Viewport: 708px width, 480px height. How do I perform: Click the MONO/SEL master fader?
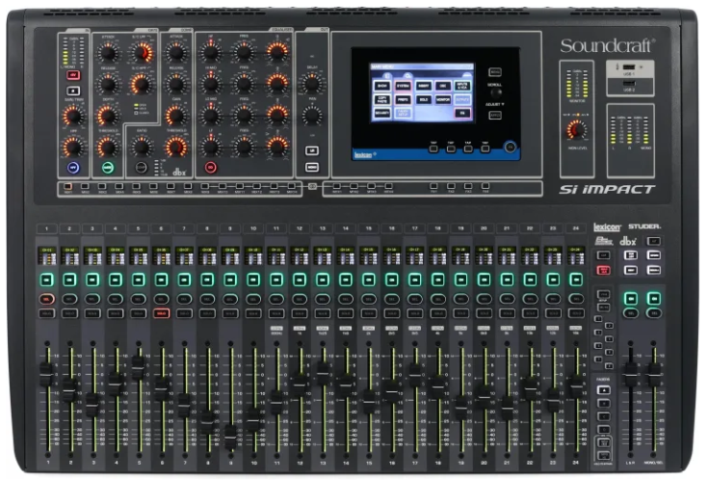(x=654, y=374)
